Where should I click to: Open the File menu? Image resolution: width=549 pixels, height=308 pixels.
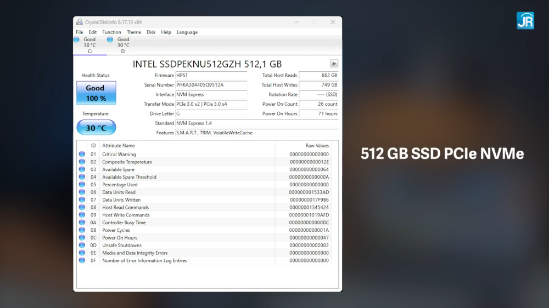pos(80,32)
